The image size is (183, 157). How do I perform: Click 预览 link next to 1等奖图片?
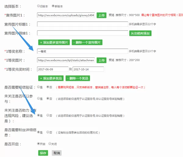[x=111, y=60]
